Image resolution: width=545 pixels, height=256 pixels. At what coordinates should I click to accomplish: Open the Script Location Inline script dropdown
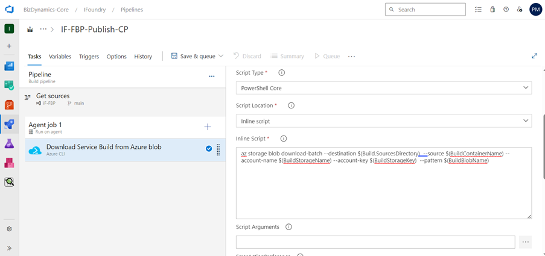coord(384,121)
